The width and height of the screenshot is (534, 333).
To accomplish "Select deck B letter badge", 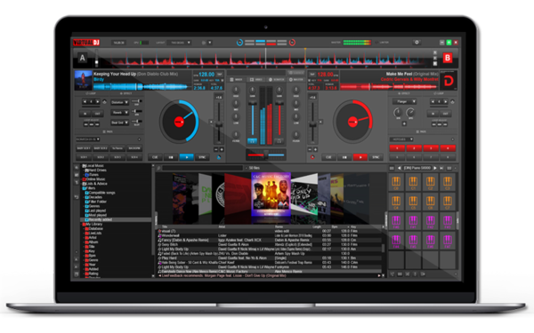I will click(448, 58).
